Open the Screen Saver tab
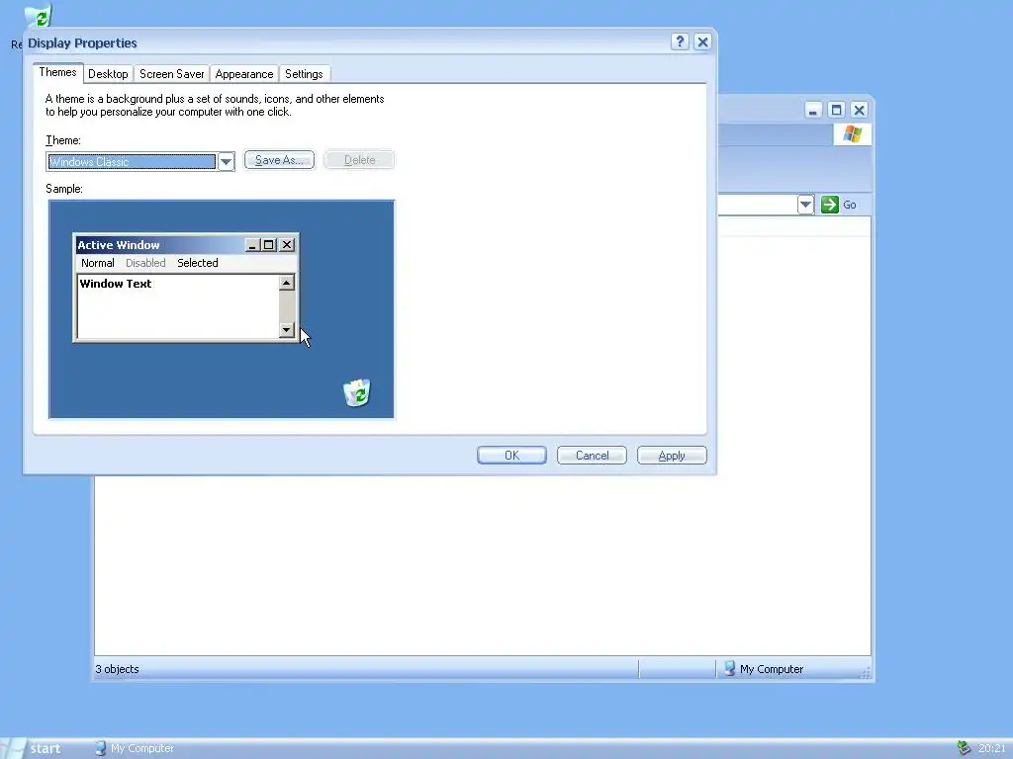 [172, 73]
